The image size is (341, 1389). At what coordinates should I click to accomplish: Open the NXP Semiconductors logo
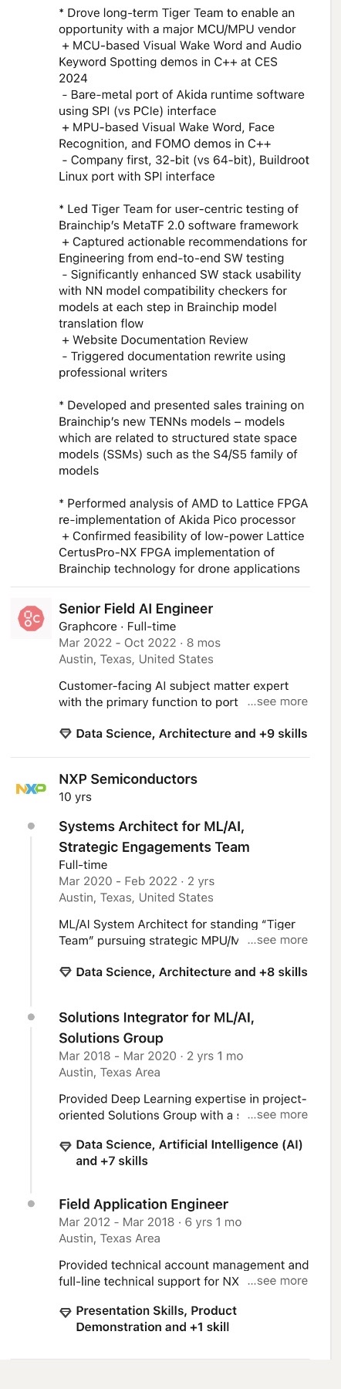(31, 789)
